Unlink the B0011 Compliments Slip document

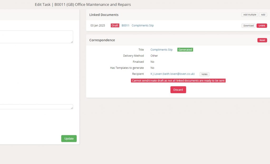[x=262, y=26]
